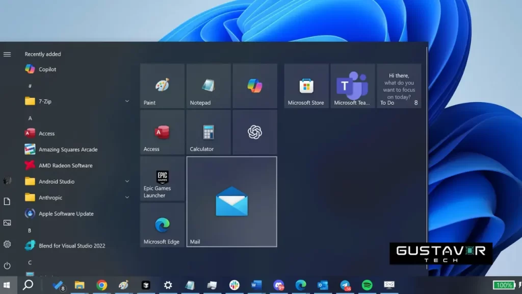
Task: Click the 'C' letter group header
Action: click(x=30, y=262)
